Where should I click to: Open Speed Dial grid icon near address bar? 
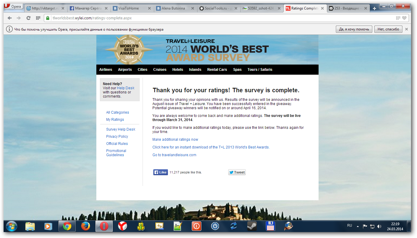[38, 18]
